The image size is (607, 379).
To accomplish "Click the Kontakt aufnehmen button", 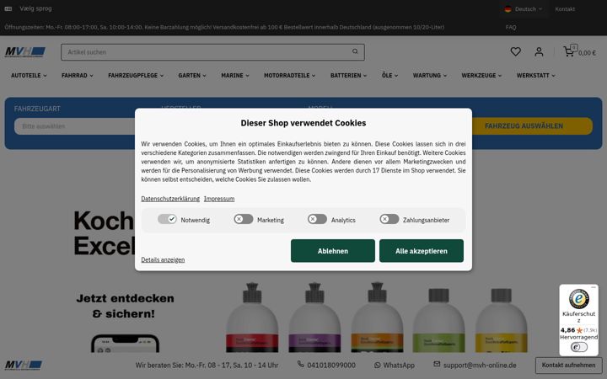I will (568, 365).
